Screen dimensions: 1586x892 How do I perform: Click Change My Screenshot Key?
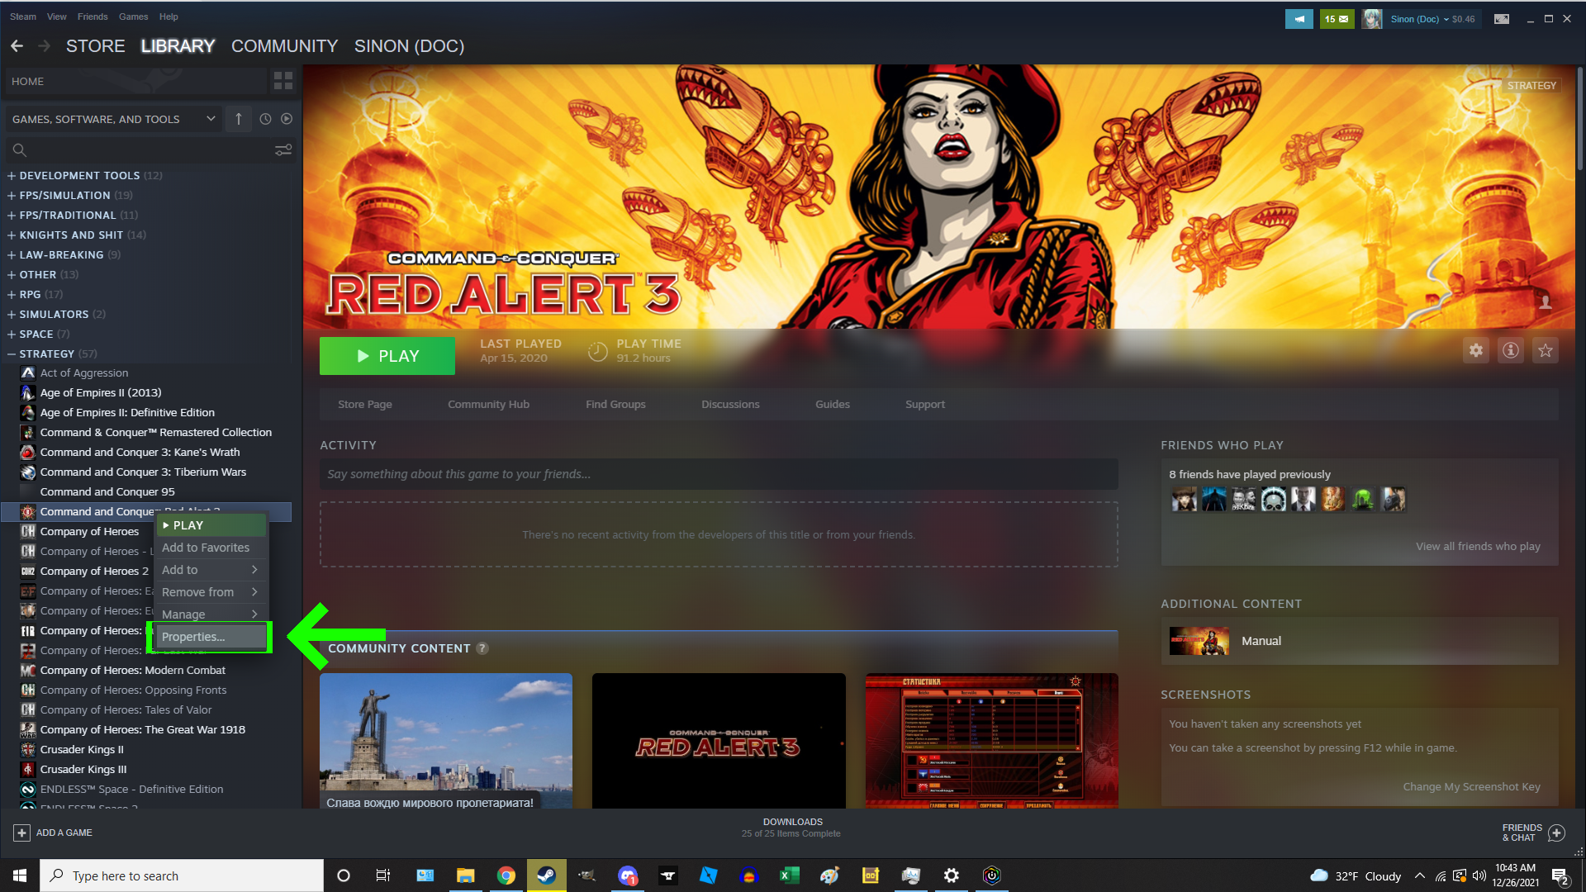[x=1471, y=787]
